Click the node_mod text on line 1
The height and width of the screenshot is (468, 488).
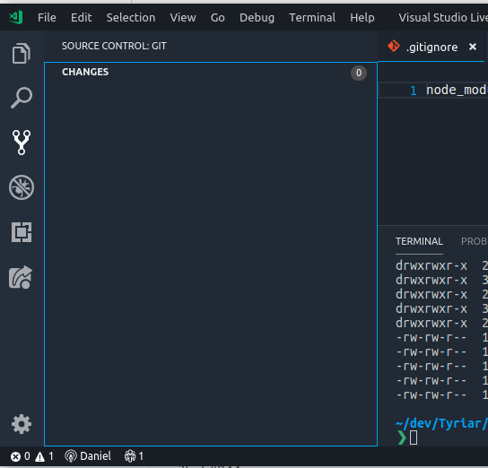(x=457, y=91)
